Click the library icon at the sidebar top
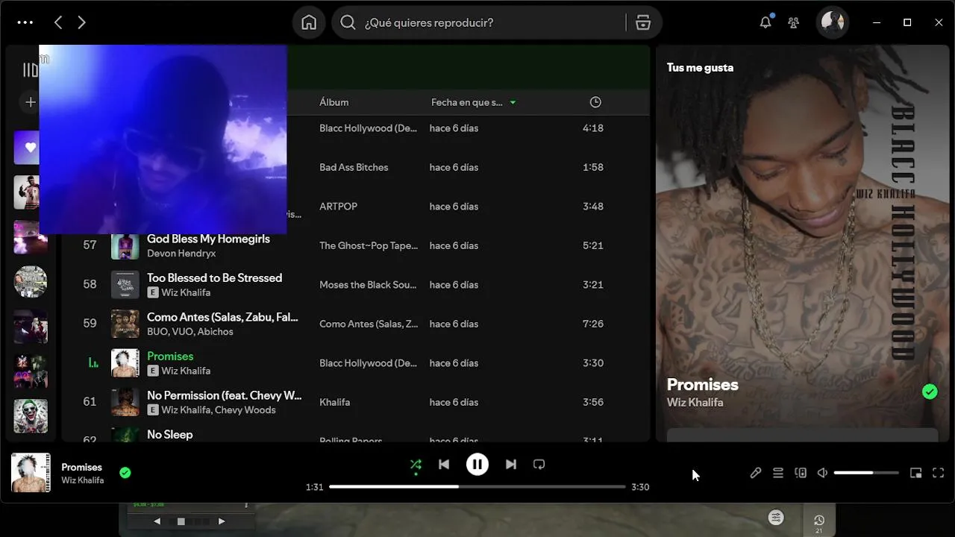The width and height of the screenshot is (955, 537). 31,70
